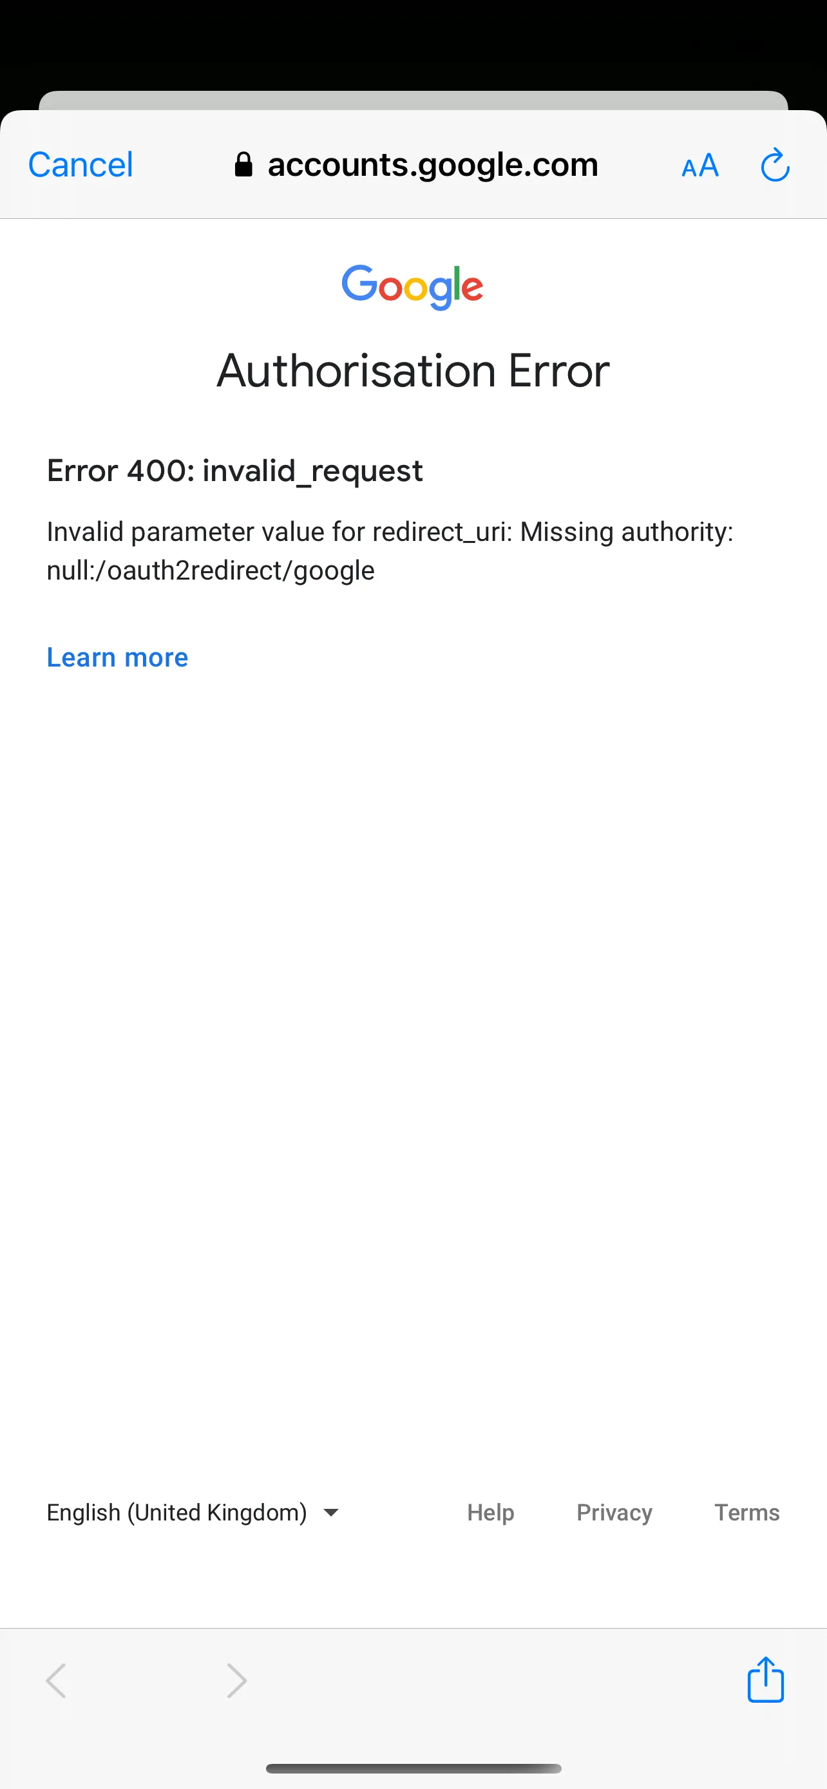The image size is (827, 1789).
Task: Tap the redirect_uri missing authority message
Action: click(390, 551)
